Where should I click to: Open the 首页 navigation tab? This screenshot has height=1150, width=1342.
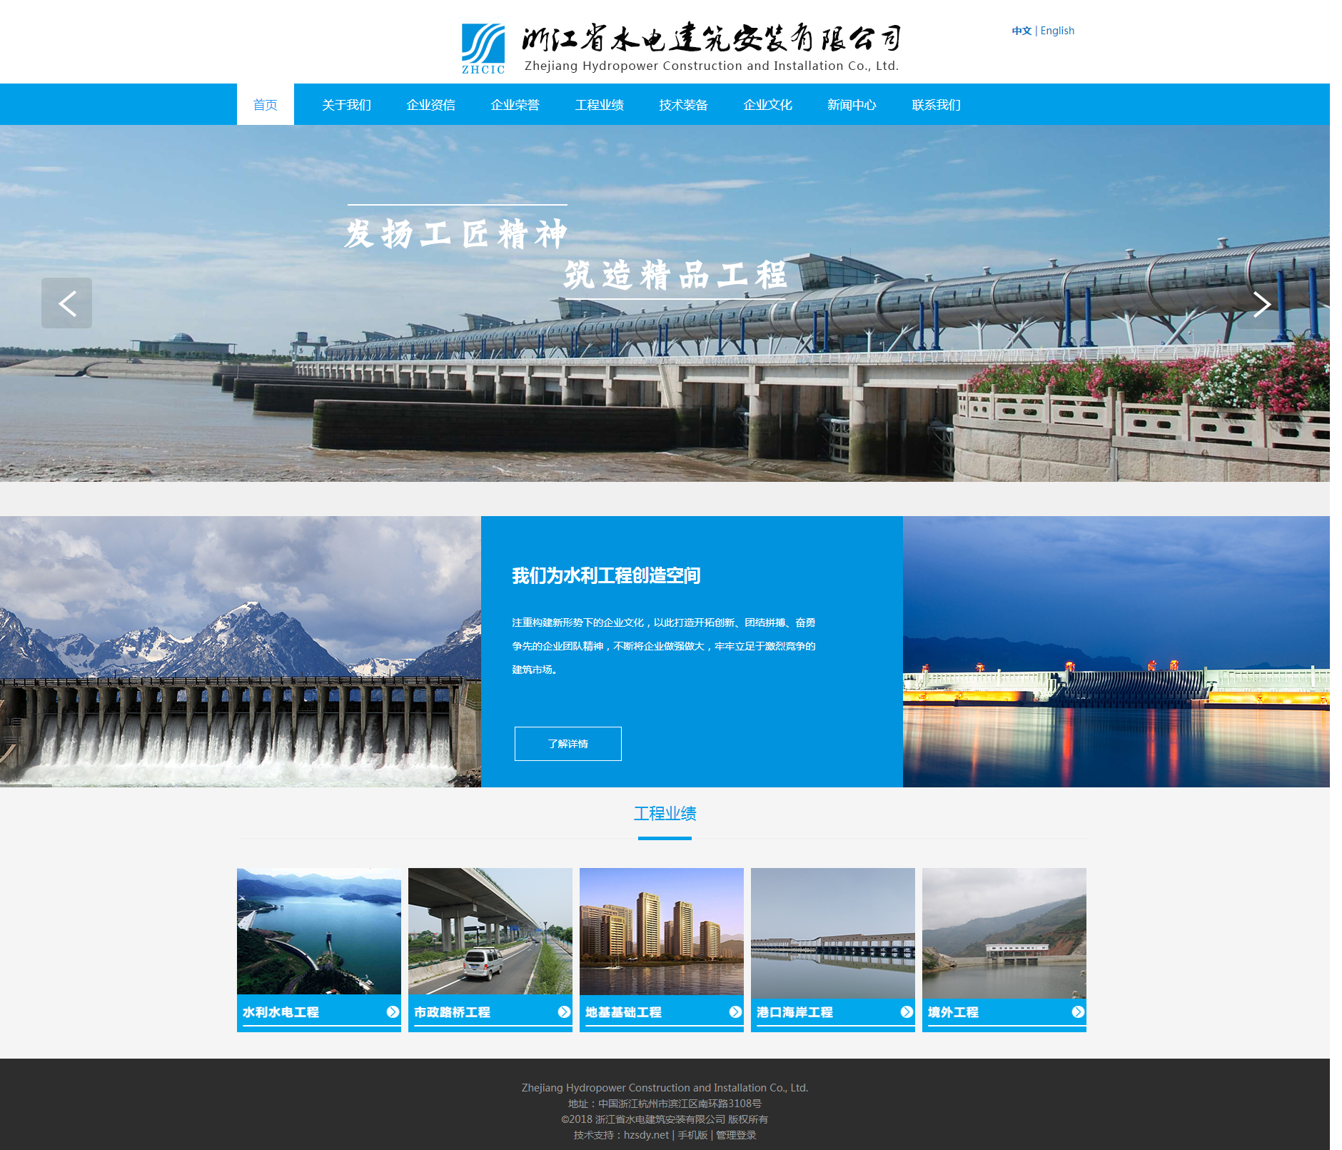pos(266,105)
